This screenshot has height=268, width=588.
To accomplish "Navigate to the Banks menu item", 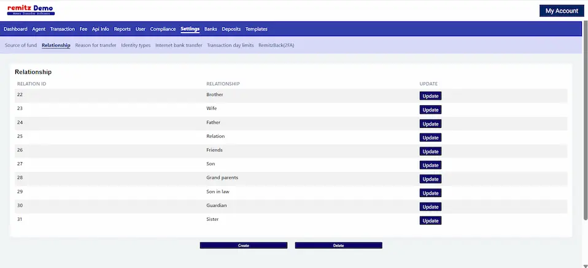I will click(211, 29).
